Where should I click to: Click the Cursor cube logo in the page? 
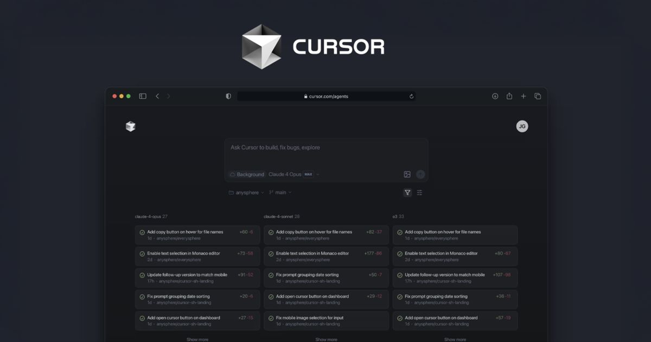(130, 126)
